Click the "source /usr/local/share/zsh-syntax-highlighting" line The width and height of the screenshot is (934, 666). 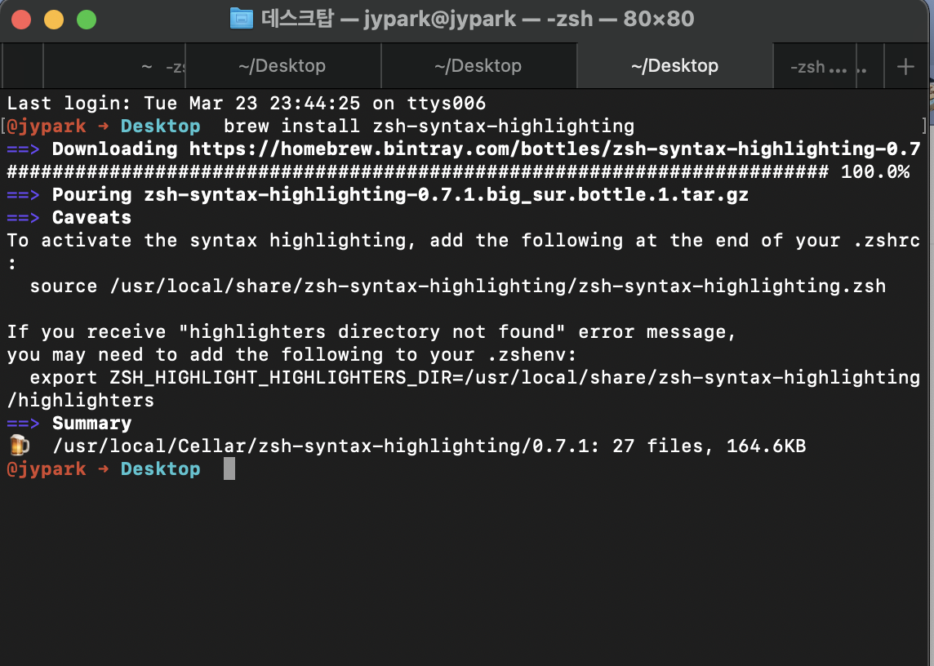click(457, 286)
